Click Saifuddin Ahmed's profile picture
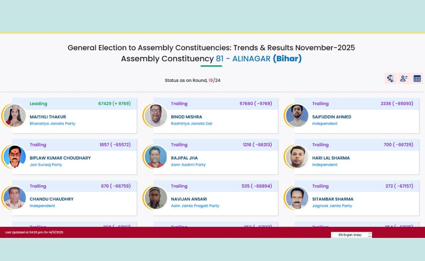 coord(297,116)
